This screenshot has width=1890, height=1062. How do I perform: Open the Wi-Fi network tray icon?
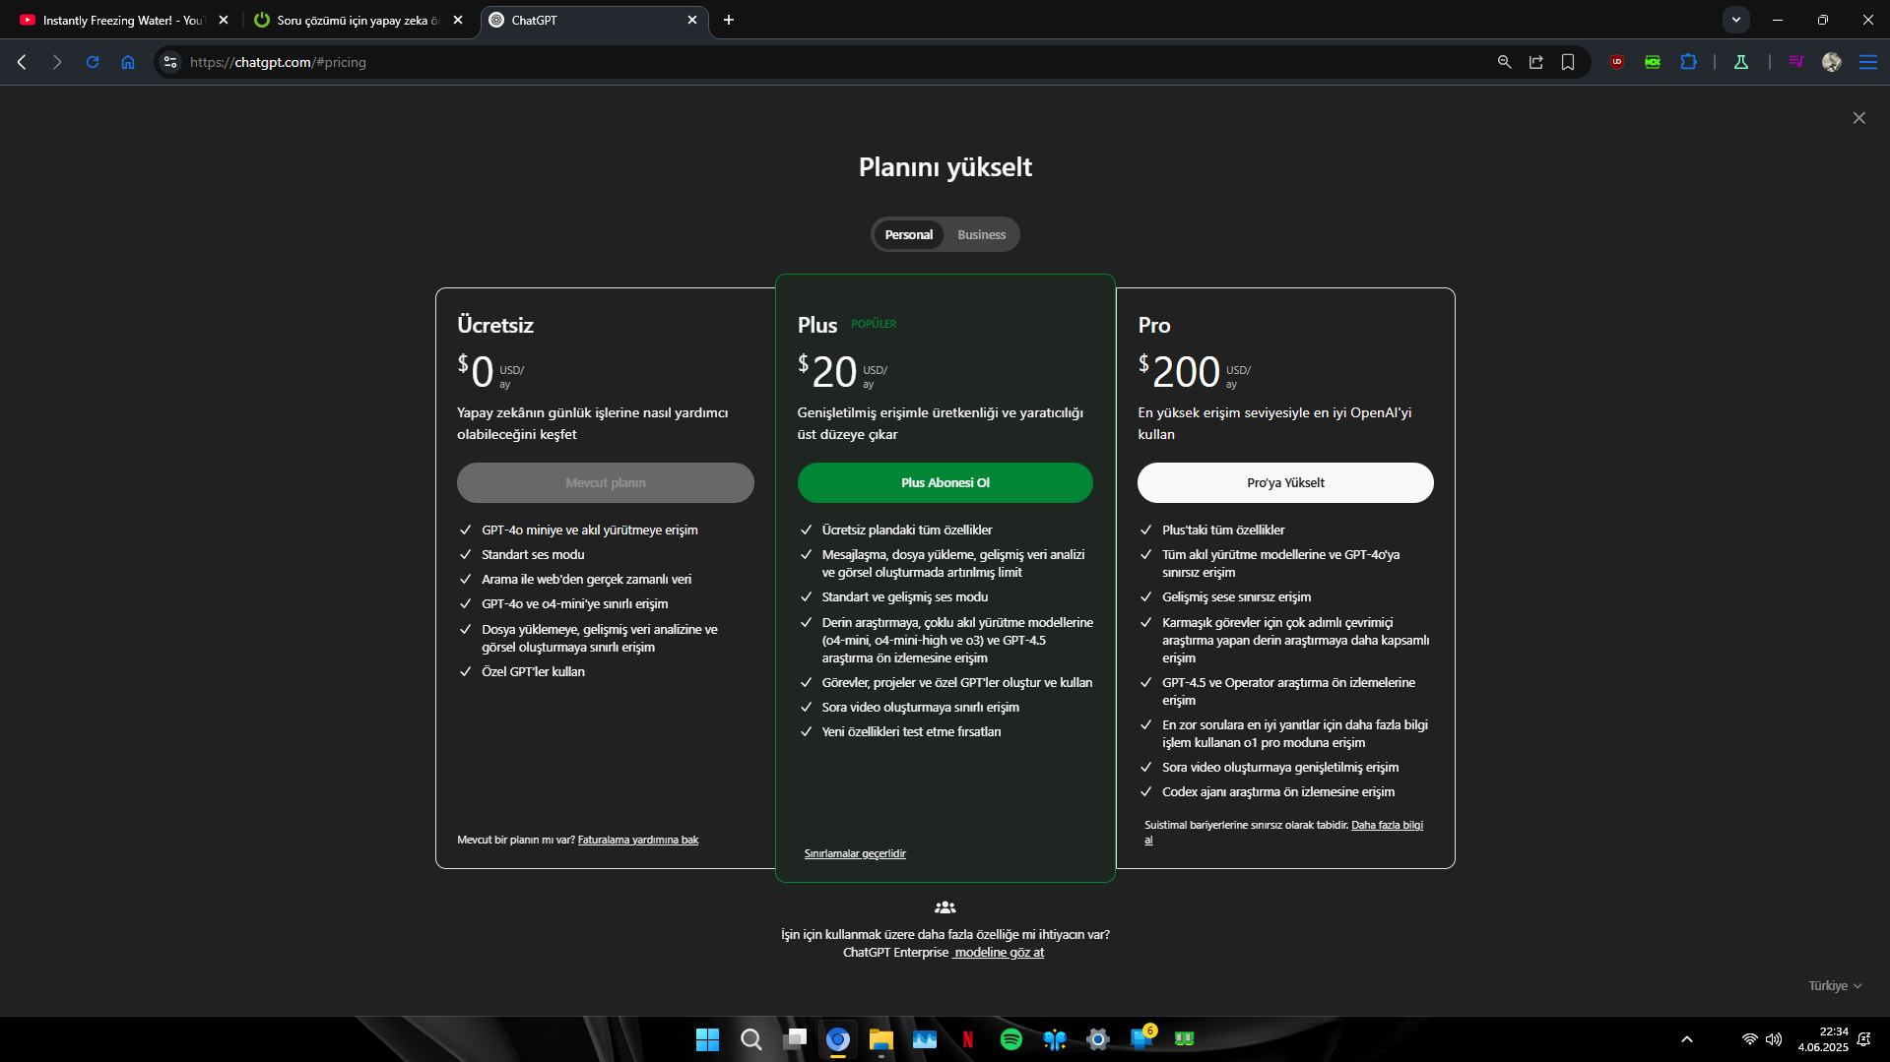click(1750, 1039)
